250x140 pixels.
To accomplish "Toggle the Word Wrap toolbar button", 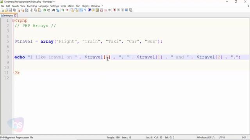I will (81, 10).
